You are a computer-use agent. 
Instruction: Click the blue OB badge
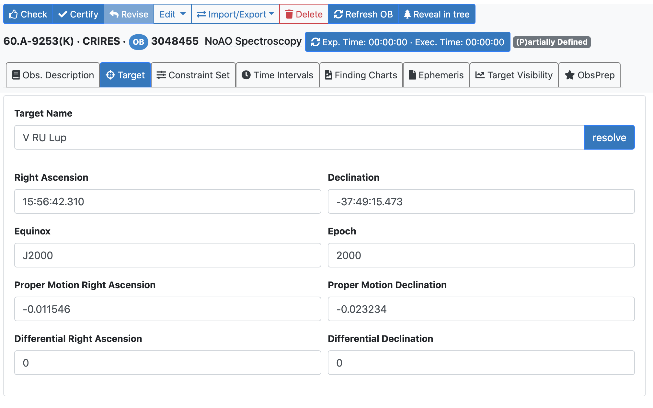(x=138, y=42)
